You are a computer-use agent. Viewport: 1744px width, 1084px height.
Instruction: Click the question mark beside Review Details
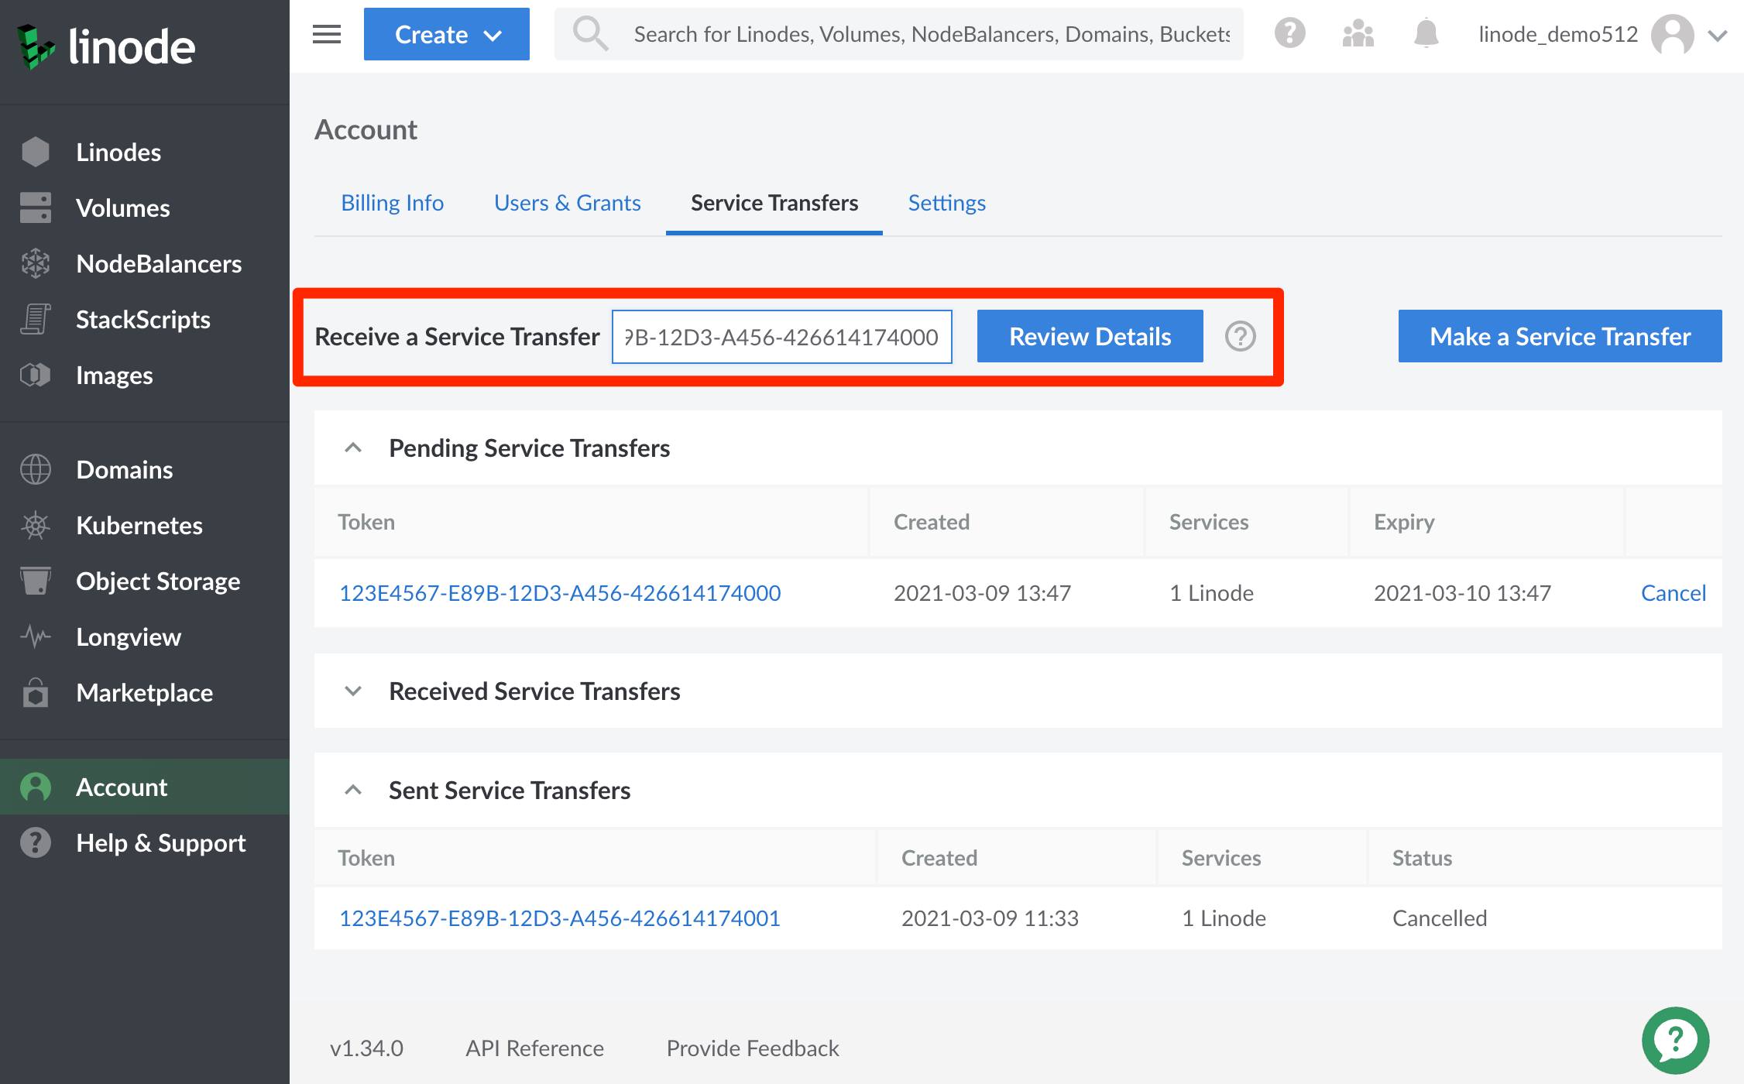pos(1240,336)
